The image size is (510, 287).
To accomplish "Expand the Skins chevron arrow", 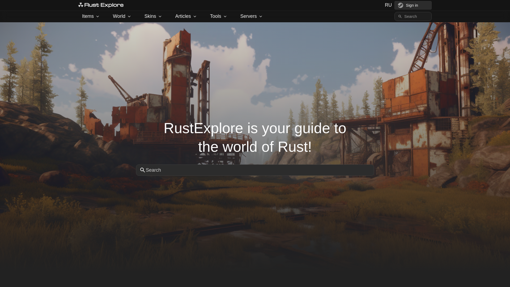I will [160, 16].
